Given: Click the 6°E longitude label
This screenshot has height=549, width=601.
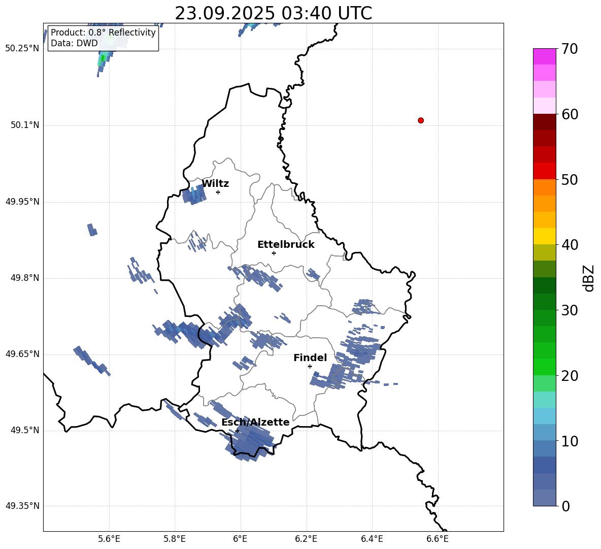Looking at the screenshot, I should pos(240,539).
